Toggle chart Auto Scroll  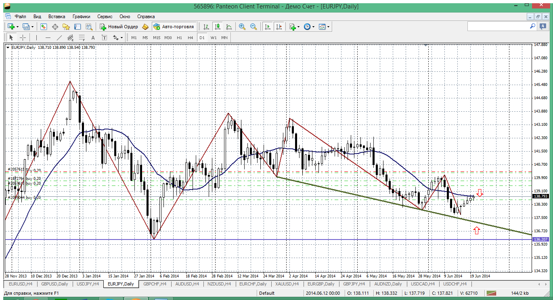coord(267,27)
